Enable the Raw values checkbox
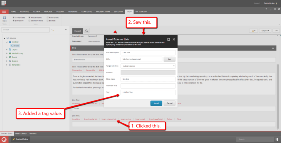This screenshot has height=143, width=281. tap(47, 18)
